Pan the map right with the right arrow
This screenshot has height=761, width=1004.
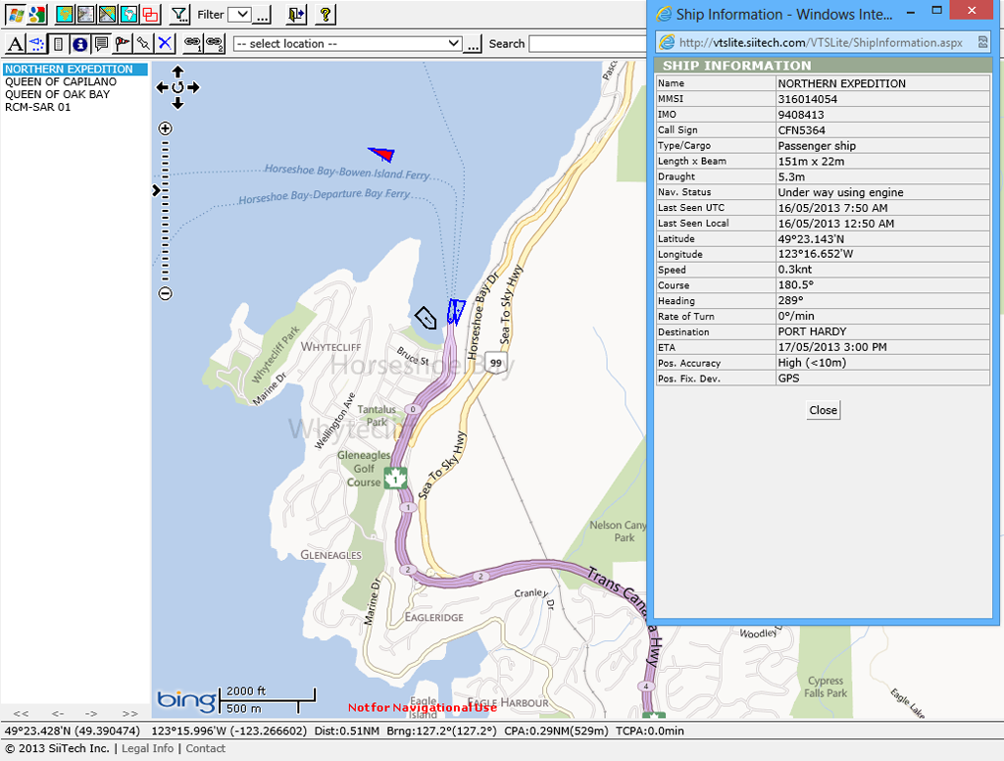coord(193,87)
